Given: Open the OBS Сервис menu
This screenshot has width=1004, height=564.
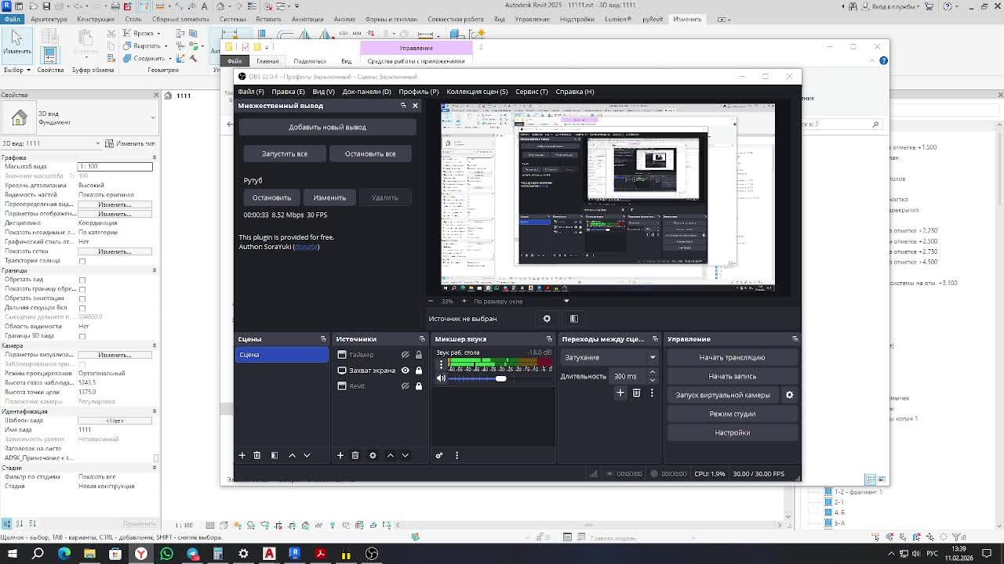Looking at the screenshot, I should point(532,92).
